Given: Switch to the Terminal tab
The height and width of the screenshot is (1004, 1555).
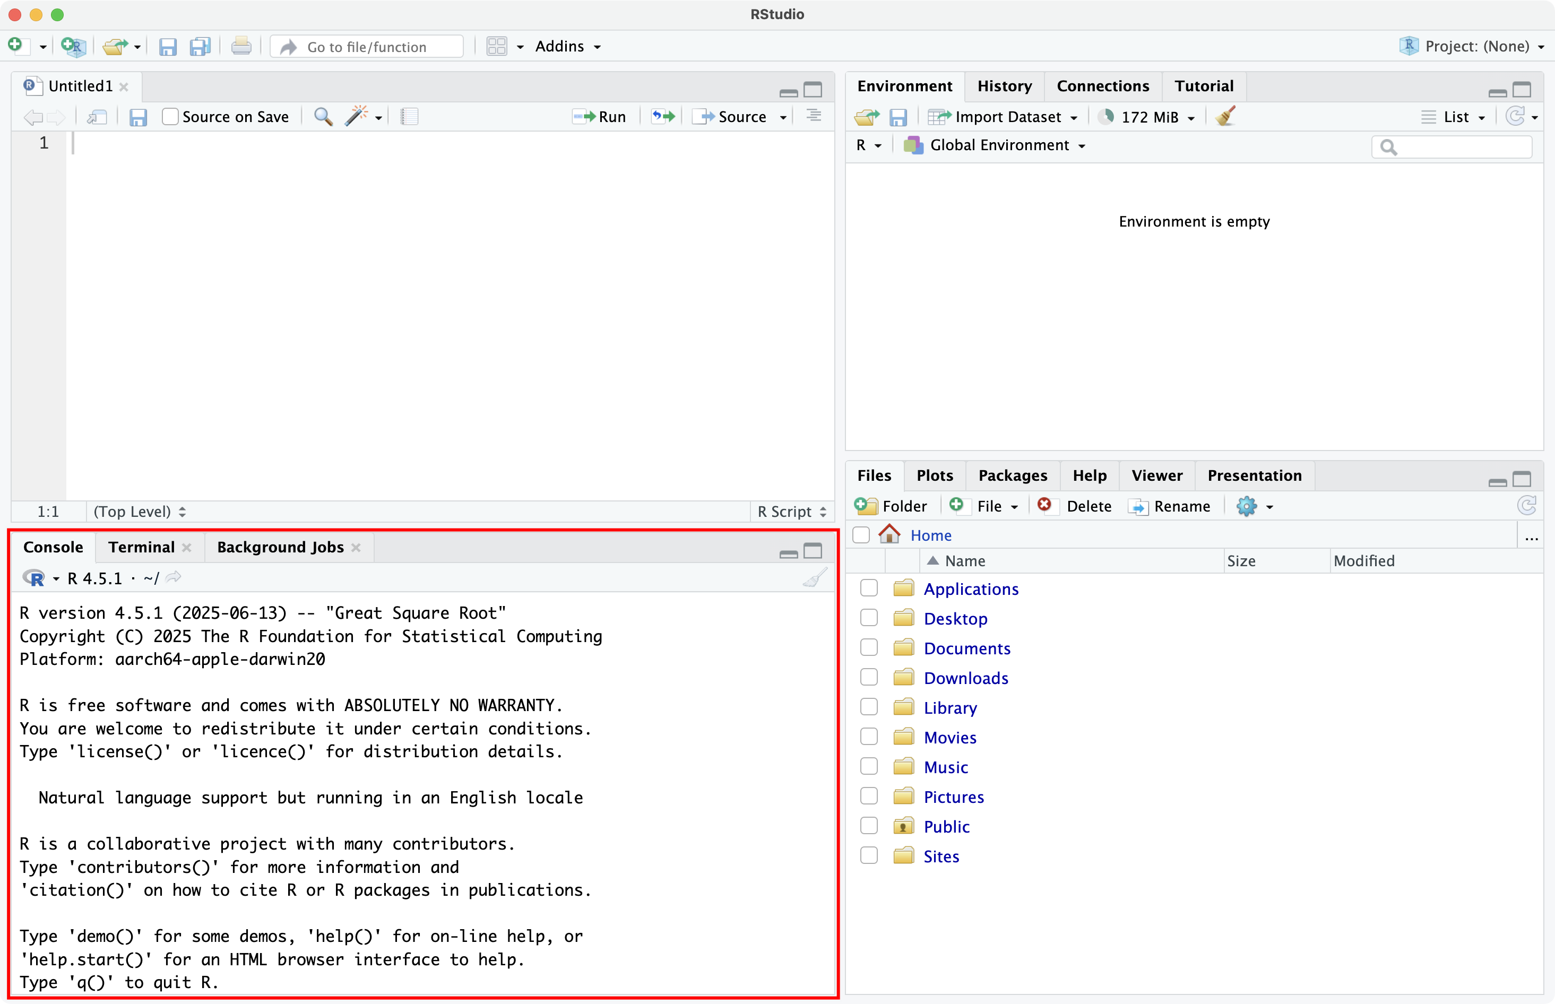Looking at the screenshot, I should 142,547.
